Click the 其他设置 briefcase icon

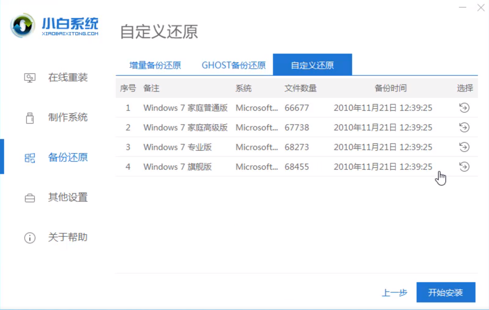[29, 198]
